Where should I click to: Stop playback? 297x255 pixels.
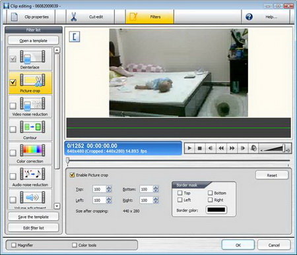[x=200, y=148]
